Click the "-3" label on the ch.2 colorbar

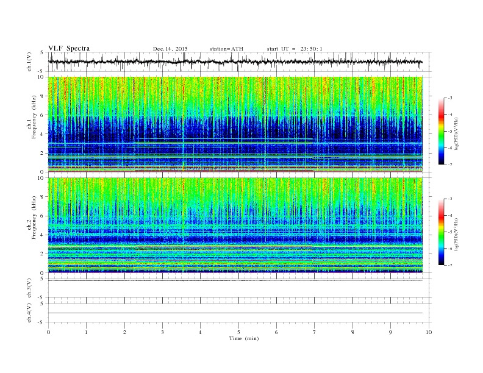449,199
